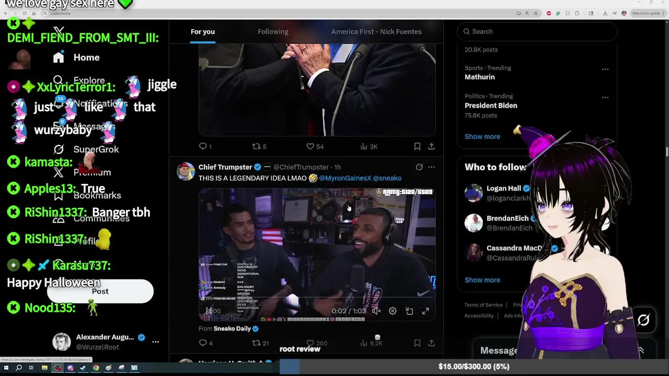Click Relaunch to update in Chrome

tap(647, 13)
